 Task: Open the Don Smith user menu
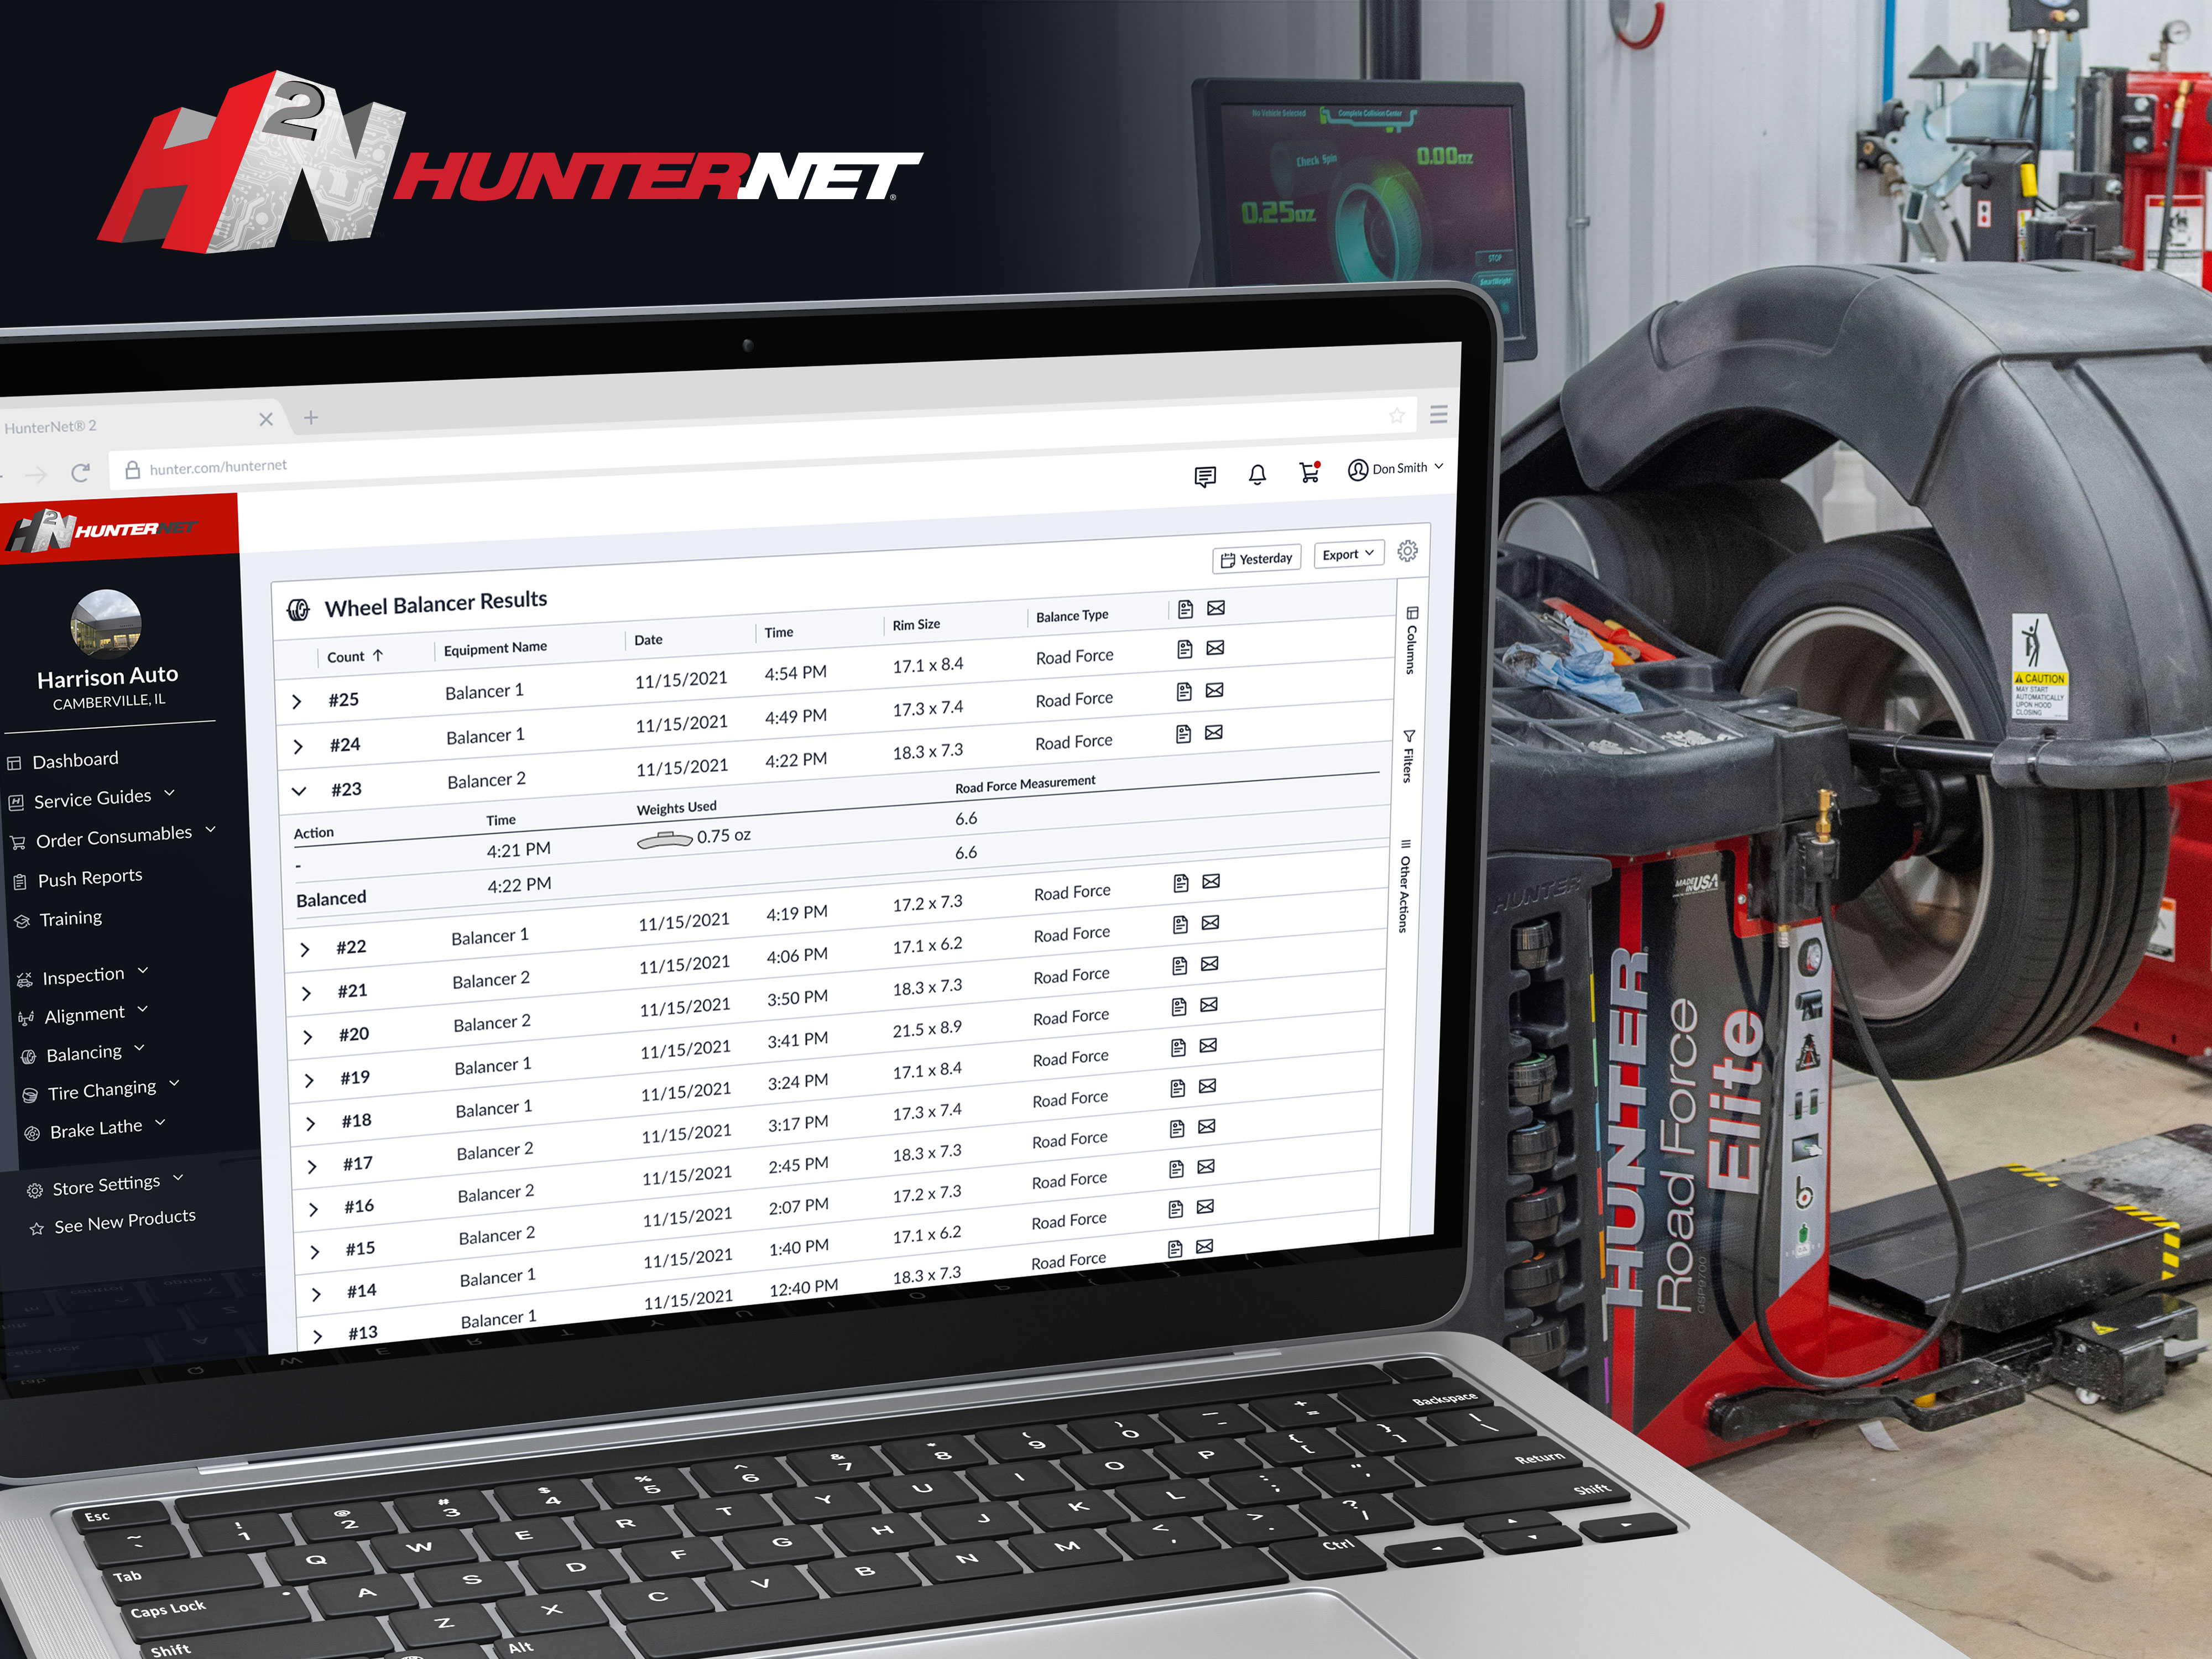pyautogui.click(x=1395, y=469)
